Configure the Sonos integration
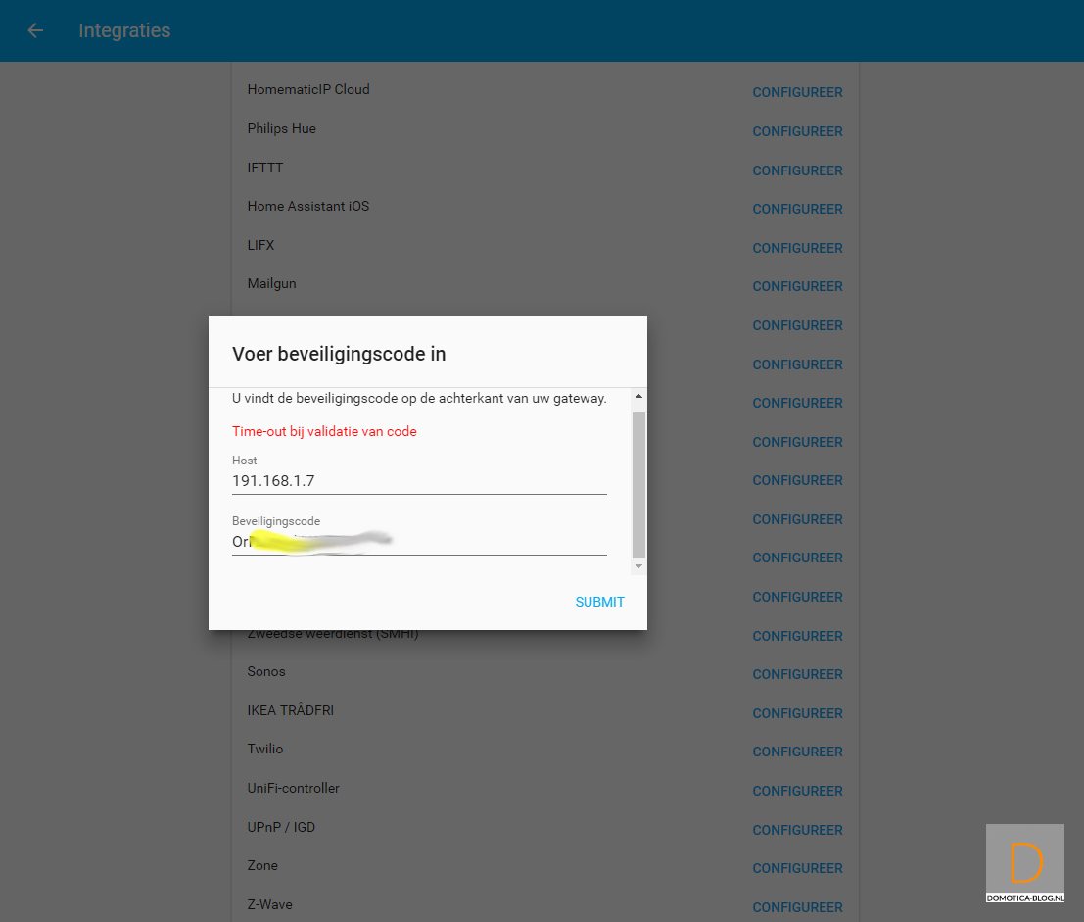This screenshot has height=922, width=1084. coord(797,674)
